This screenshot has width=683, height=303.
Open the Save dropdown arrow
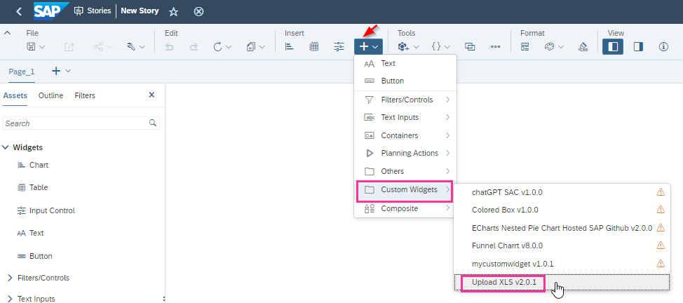(42, 47)
